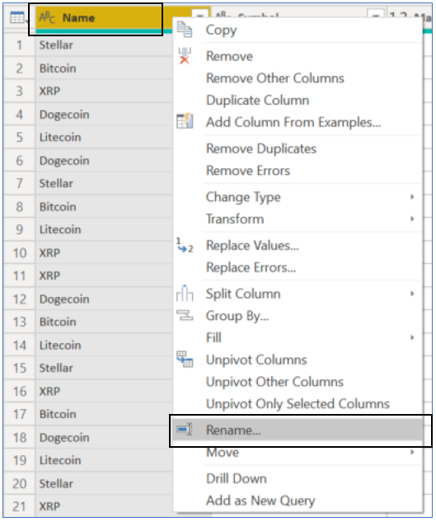Expand the Split Column submenu arrow
Viewport: 436px width, 522px height.
click(412, 294)
